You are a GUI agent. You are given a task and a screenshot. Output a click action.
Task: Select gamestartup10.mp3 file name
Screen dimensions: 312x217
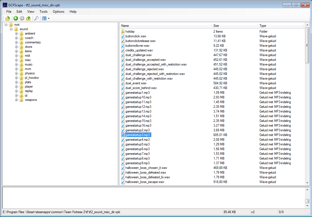coord(138,97)
